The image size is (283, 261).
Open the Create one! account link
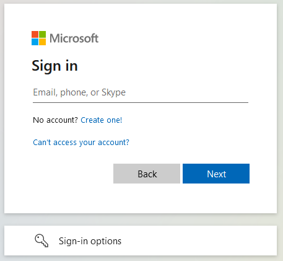(x=101, y=120)
